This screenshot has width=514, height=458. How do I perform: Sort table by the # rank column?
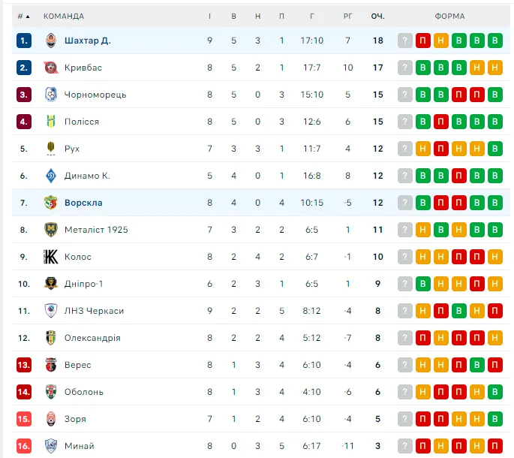(23, 16)
